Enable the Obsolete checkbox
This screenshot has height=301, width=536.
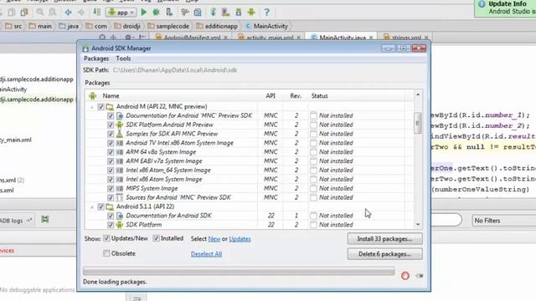click(x=106, y=253)
